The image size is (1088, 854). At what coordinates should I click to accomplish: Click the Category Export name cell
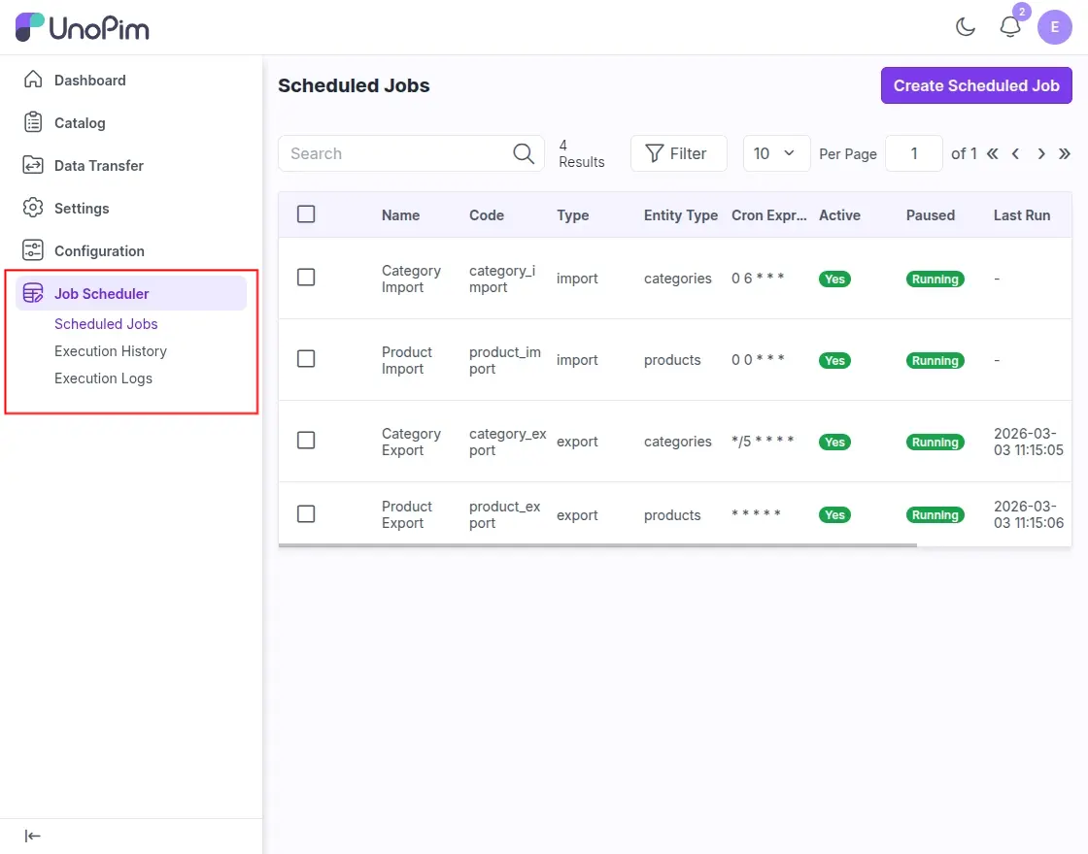coord(411,442)
